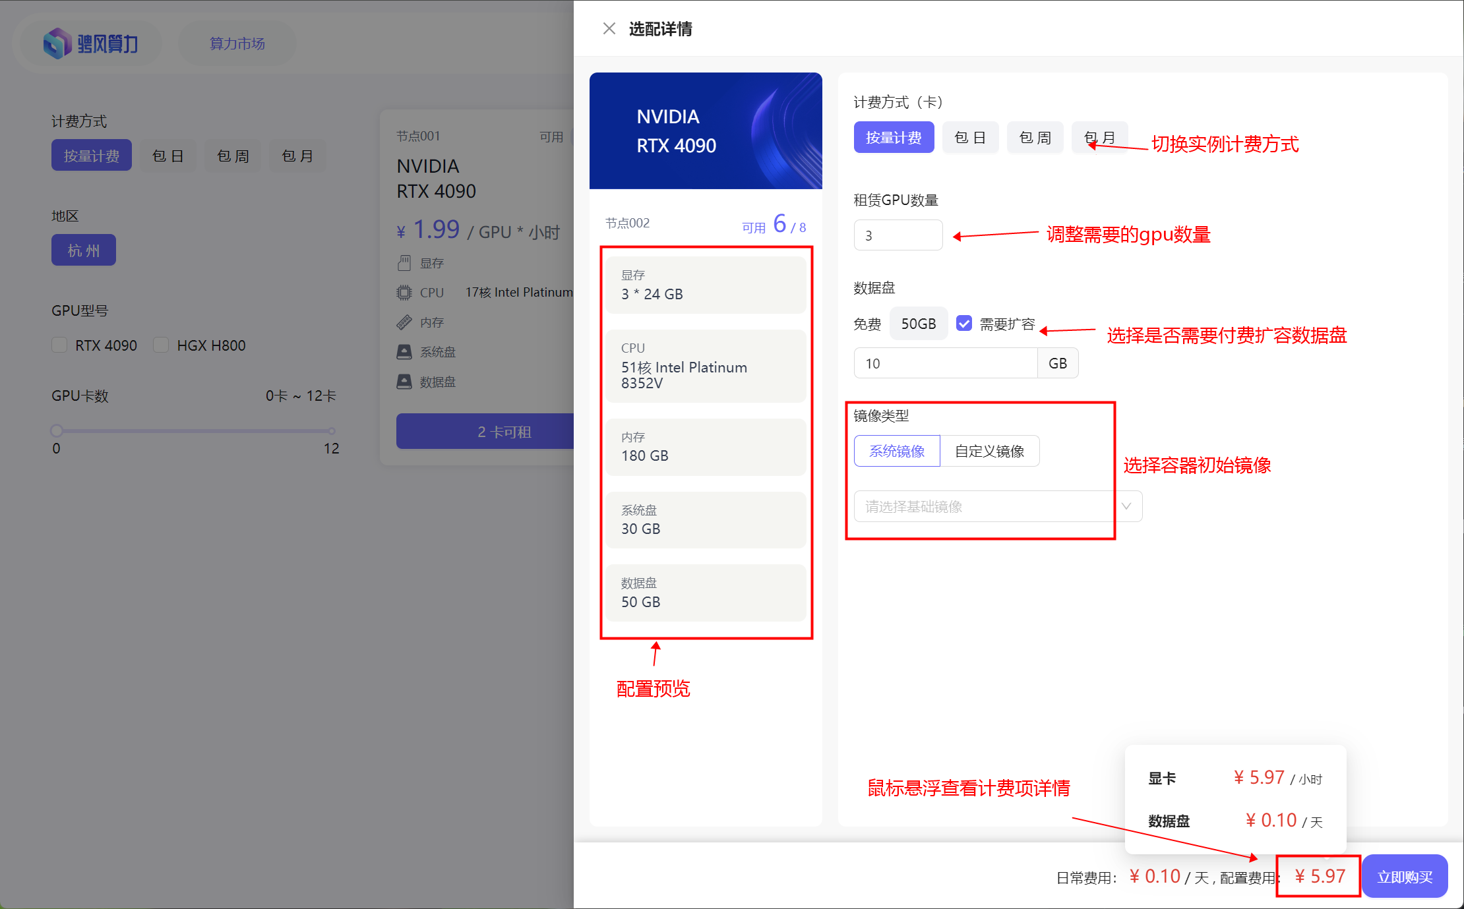Close the 选配详情 drawer with the X icon
Screen dimensions: 1464x909
point(609,28)
